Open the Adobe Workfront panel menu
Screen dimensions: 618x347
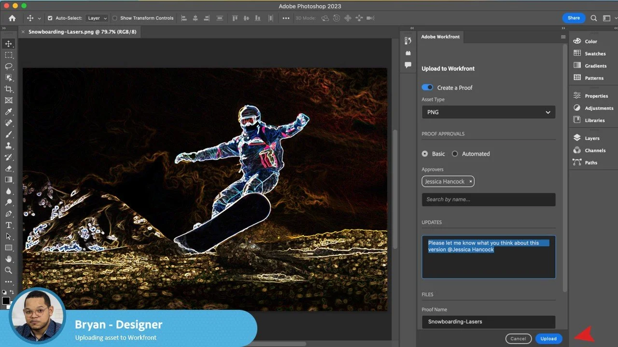pyautogui.click(x=563, y=37)
